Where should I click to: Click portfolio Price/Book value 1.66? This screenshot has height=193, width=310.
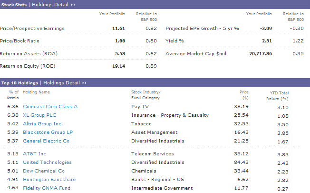(x=120, y=41)
